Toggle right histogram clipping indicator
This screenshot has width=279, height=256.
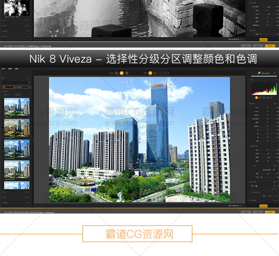tap(276, 83)
